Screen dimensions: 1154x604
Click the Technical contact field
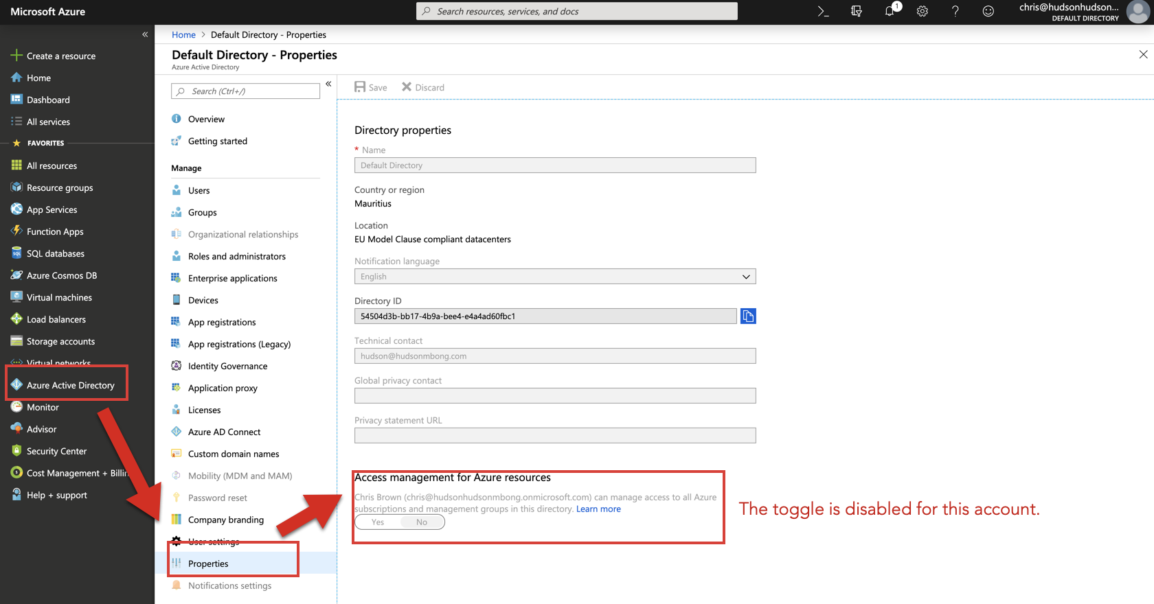(555, 356)
